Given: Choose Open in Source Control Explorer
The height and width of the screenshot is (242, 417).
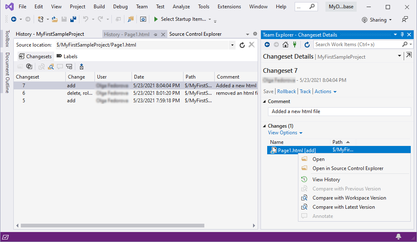Looking at the screenshot, I should pyautogui.click(x=347, y=168).
